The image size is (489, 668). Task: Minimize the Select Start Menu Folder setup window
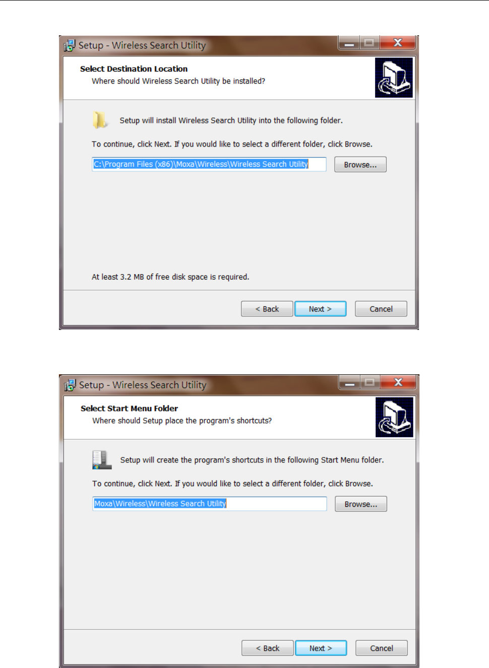click(349, 382)
